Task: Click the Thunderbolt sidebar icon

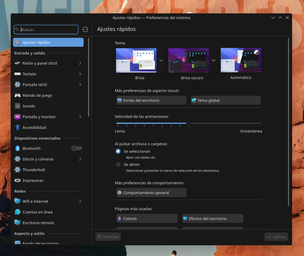Action: [18, 170]
